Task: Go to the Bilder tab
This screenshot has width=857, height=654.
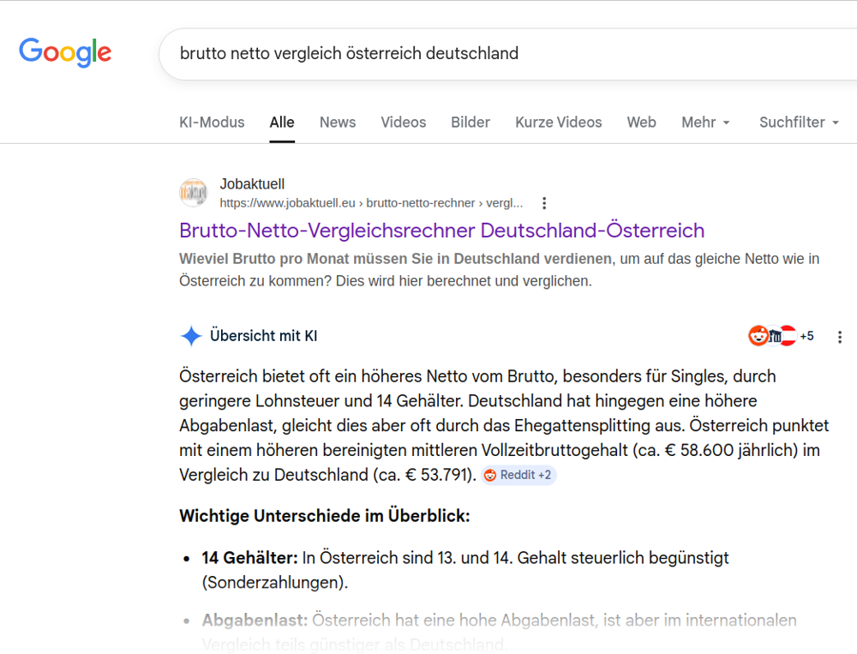Action: click(470, 123)
